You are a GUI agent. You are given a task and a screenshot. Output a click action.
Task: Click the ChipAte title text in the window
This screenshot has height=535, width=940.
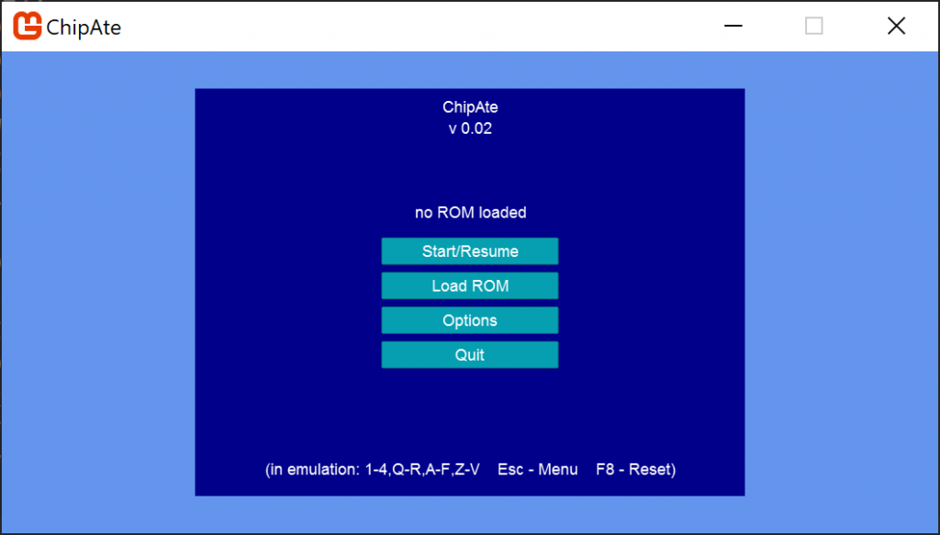pos(470,107)
